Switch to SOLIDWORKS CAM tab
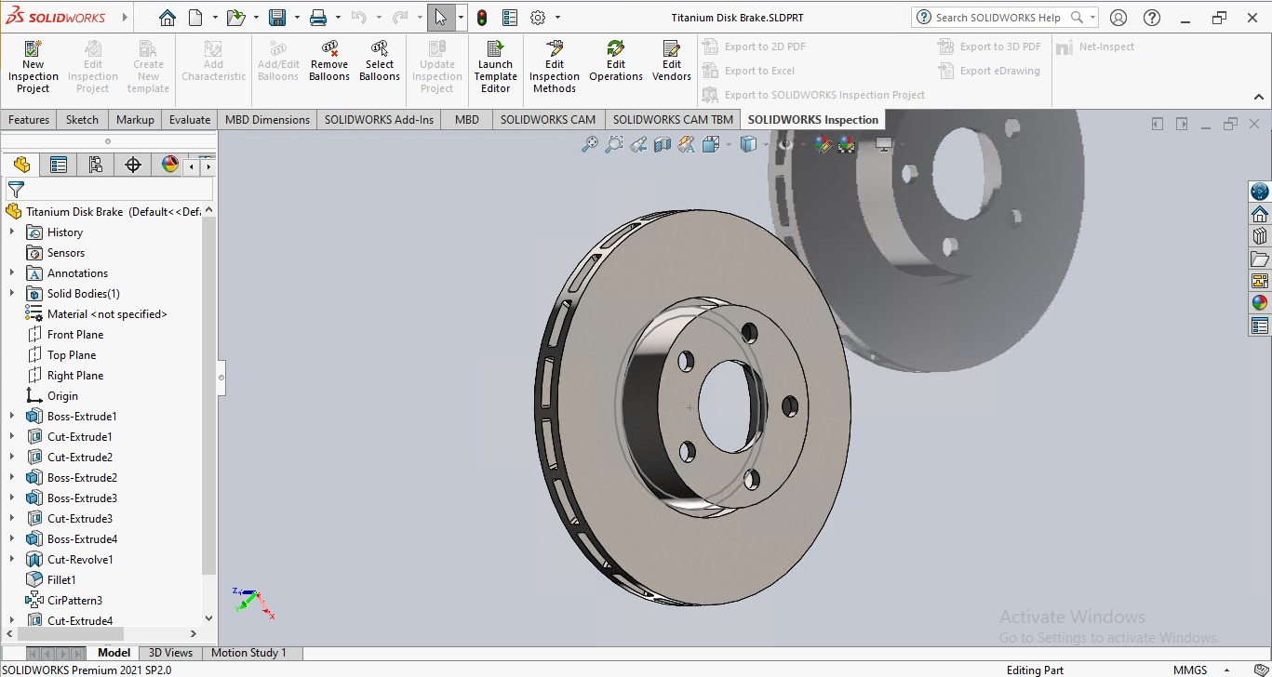The height and width of the screenshot is (677, 1272). click(548, 120)
